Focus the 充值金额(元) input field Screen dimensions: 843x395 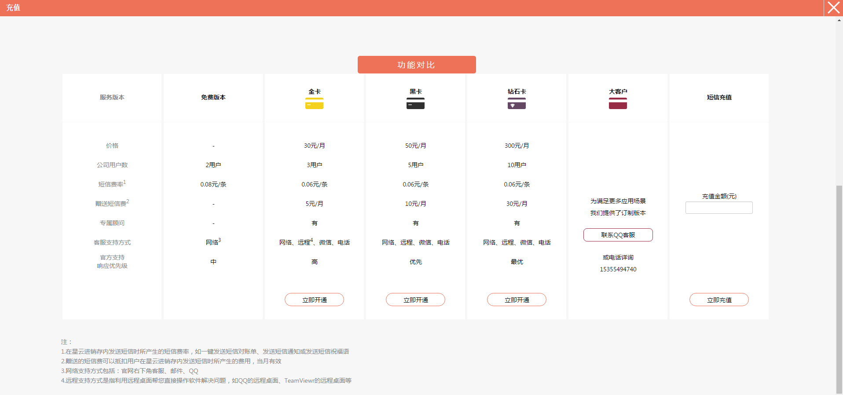pyautogui.click(x=719, y=208)
